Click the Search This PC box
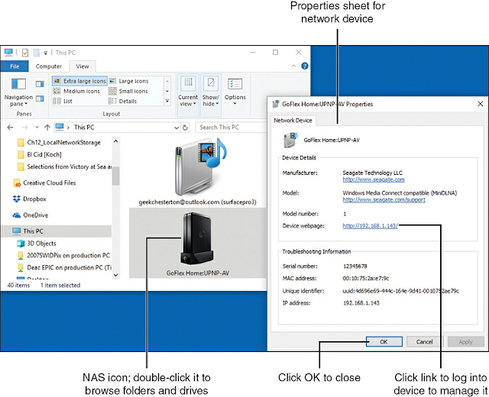489x397 pixels. pyautogui.click(x=231, y=127)
